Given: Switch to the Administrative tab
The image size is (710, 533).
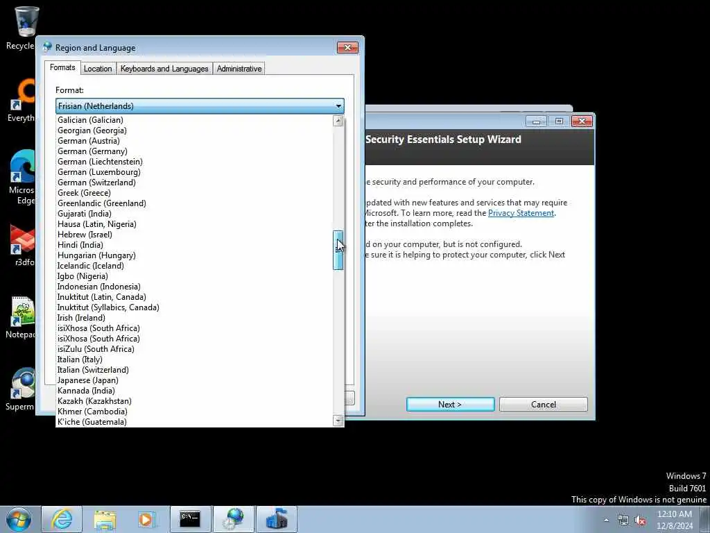Looking at the screenshot, I should tap(239, 69).
